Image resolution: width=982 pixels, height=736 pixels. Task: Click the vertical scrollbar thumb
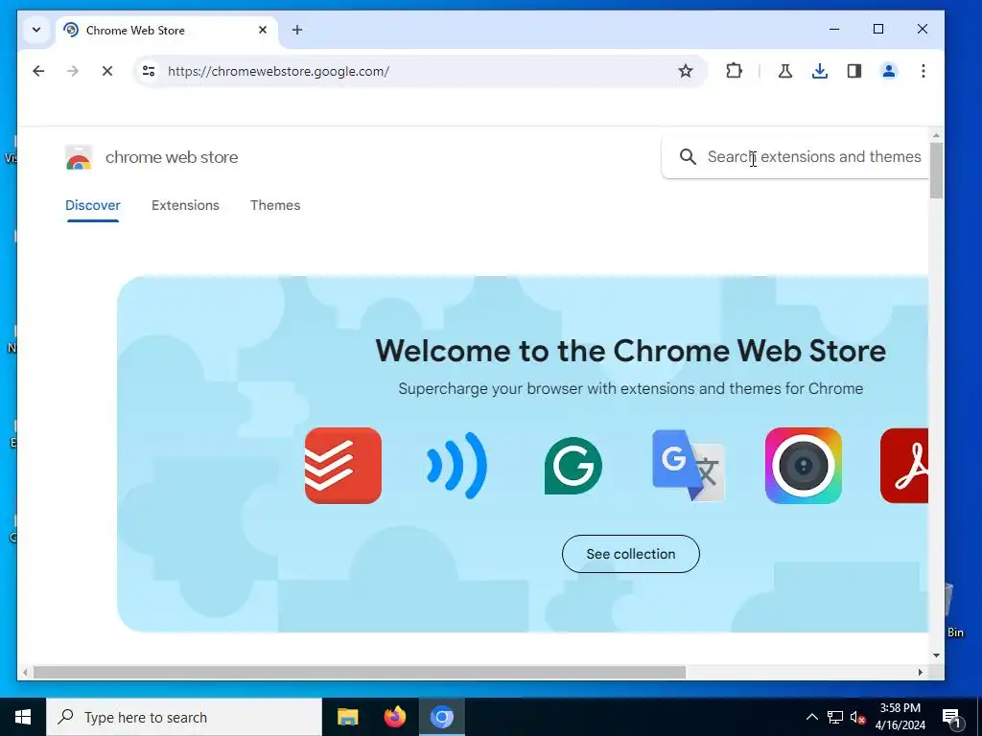pos(936,171)
